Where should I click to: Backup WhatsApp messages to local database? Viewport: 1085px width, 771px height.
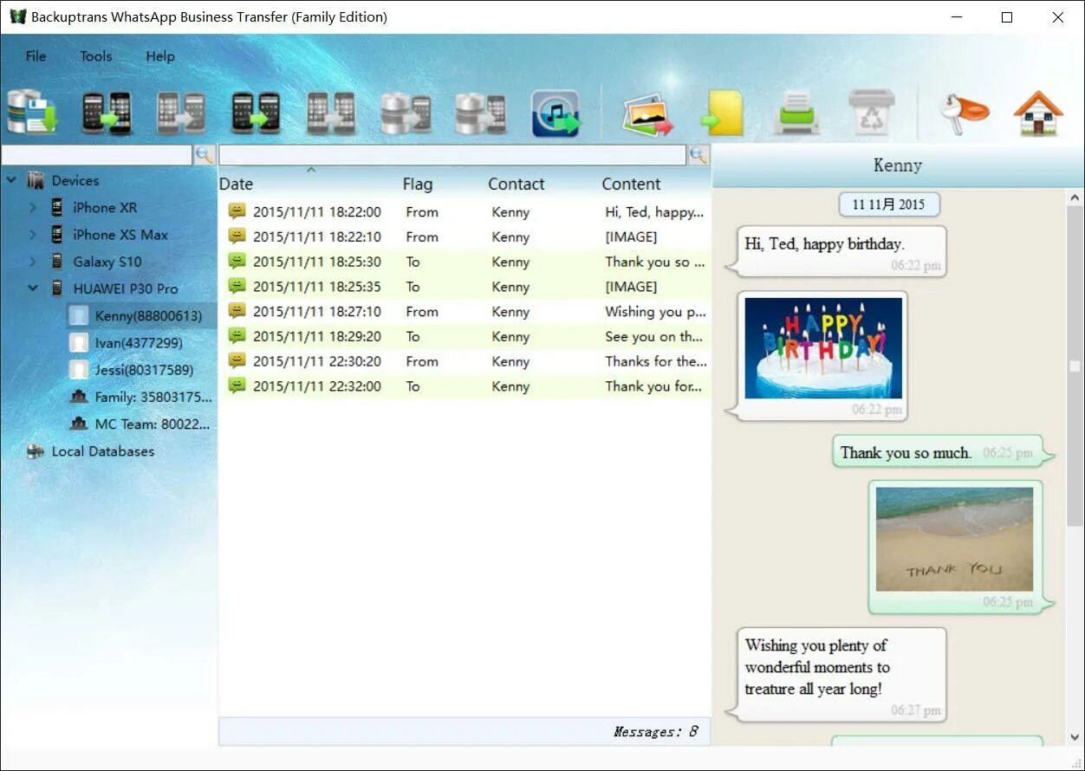(33, 111)
